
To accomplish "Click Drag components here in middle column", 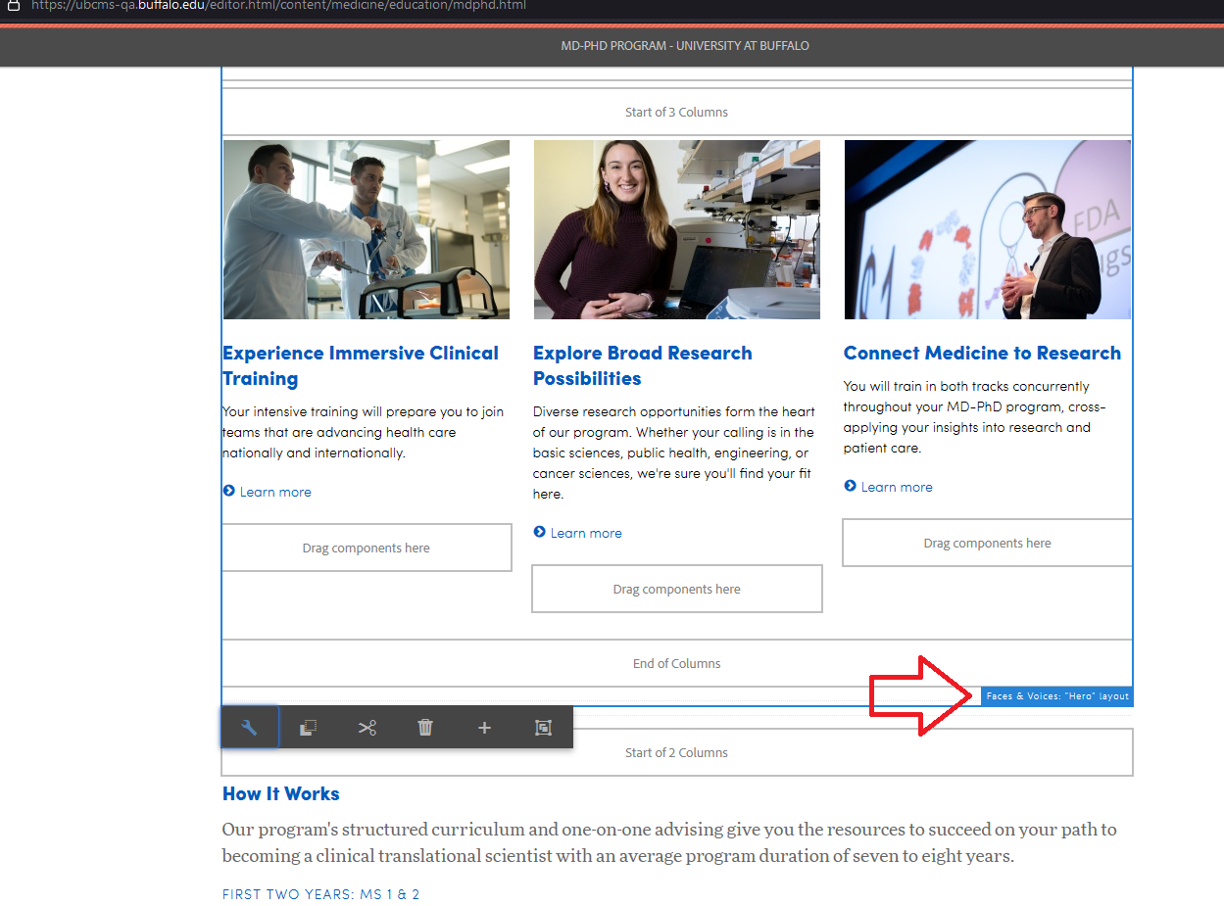I will pyautogui.click(x=676, y=589).
